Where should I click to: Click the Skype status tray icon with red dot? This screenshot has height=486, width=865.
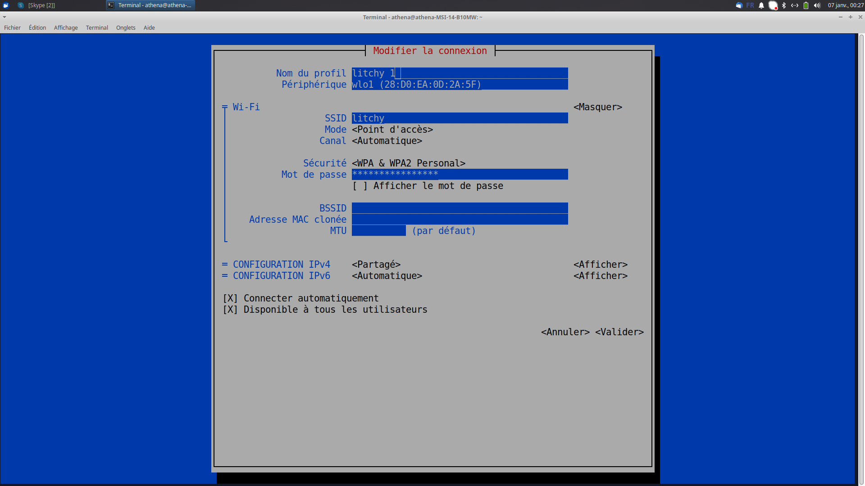point(773,5)
